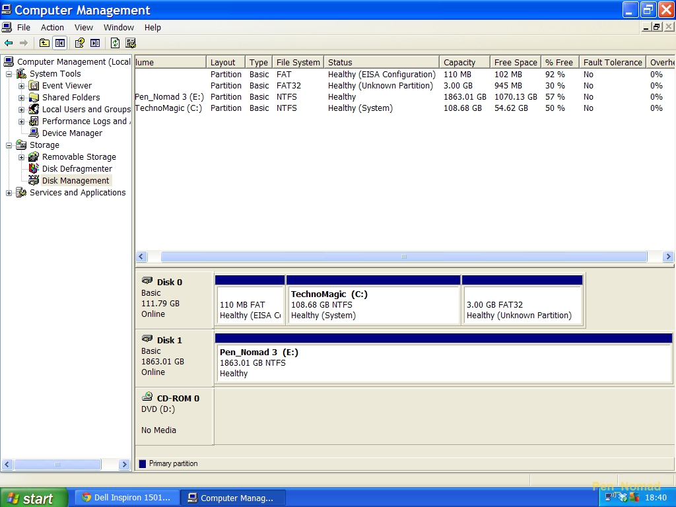
Task: Click the Local Users and Groups icon
Action: coord(34,109)
